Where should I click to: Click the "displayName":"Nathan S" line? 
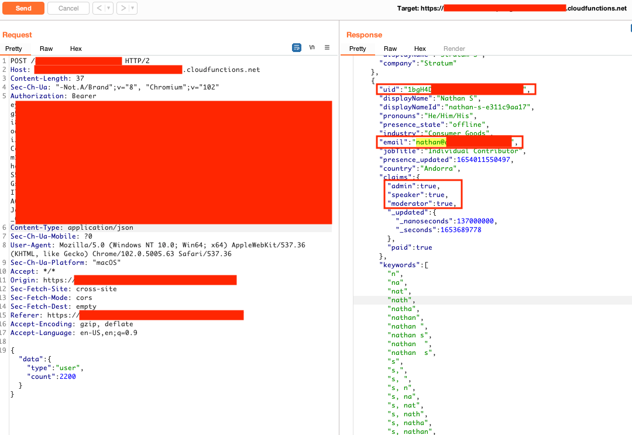pos(430,98)
